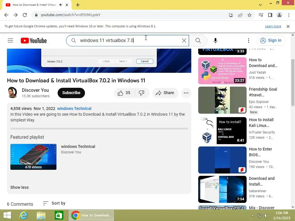Viewport: 295px width, 221px height.
Task: Close the current browser tab
Action: [x=67, y=5]
